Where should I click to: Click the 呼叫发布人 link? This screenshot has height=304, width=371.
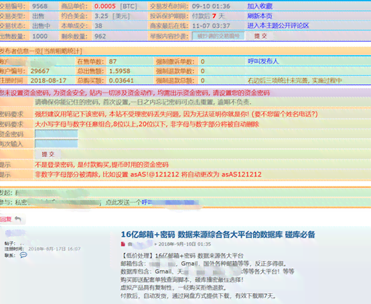tap(263, 61)
